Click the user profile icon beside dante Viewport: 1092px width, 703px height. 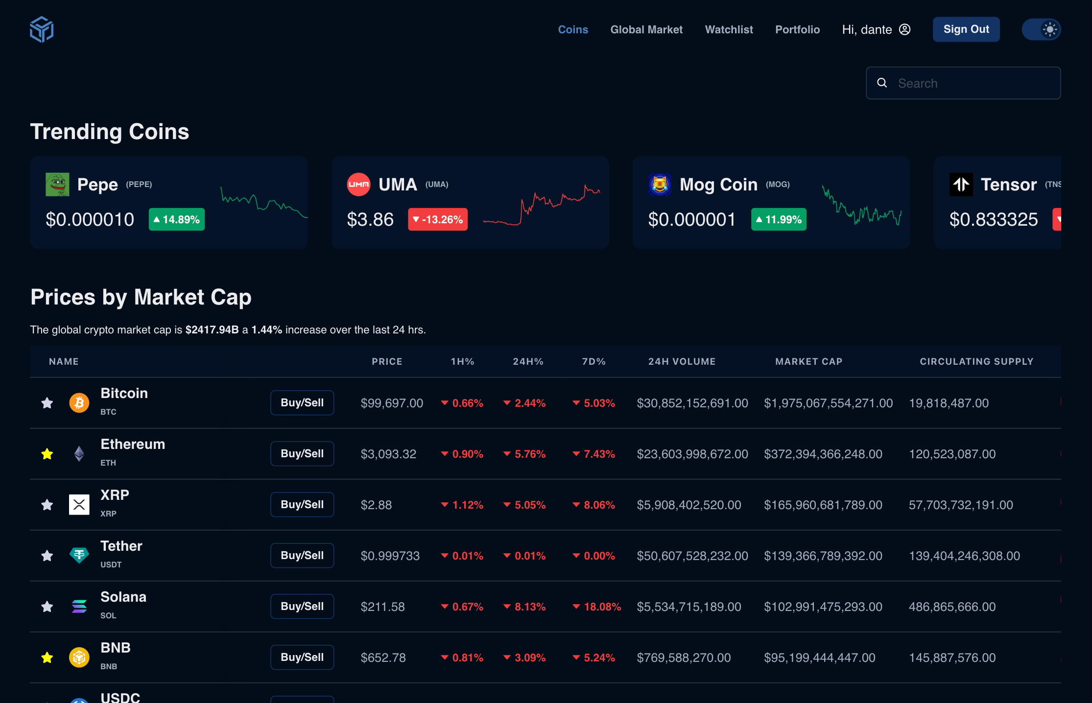click(904, 29)
